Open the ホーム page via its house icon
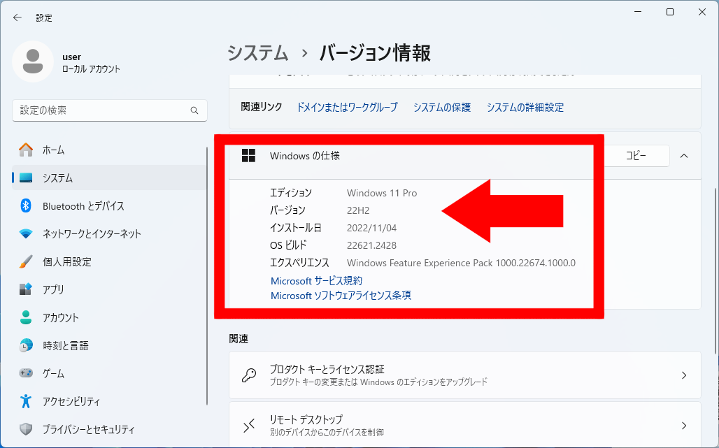The width and height of the screenshot is (719, 448). (26, 150)
